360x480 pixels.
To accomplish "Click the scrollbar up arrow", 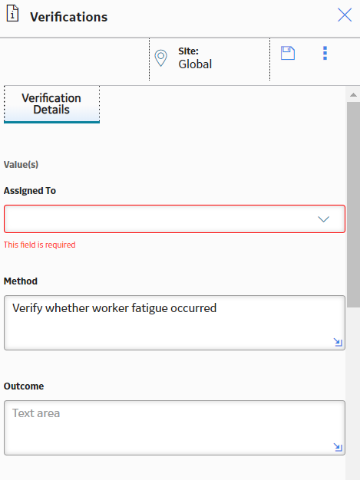I will pyautogui.click(x=353, y=95).
